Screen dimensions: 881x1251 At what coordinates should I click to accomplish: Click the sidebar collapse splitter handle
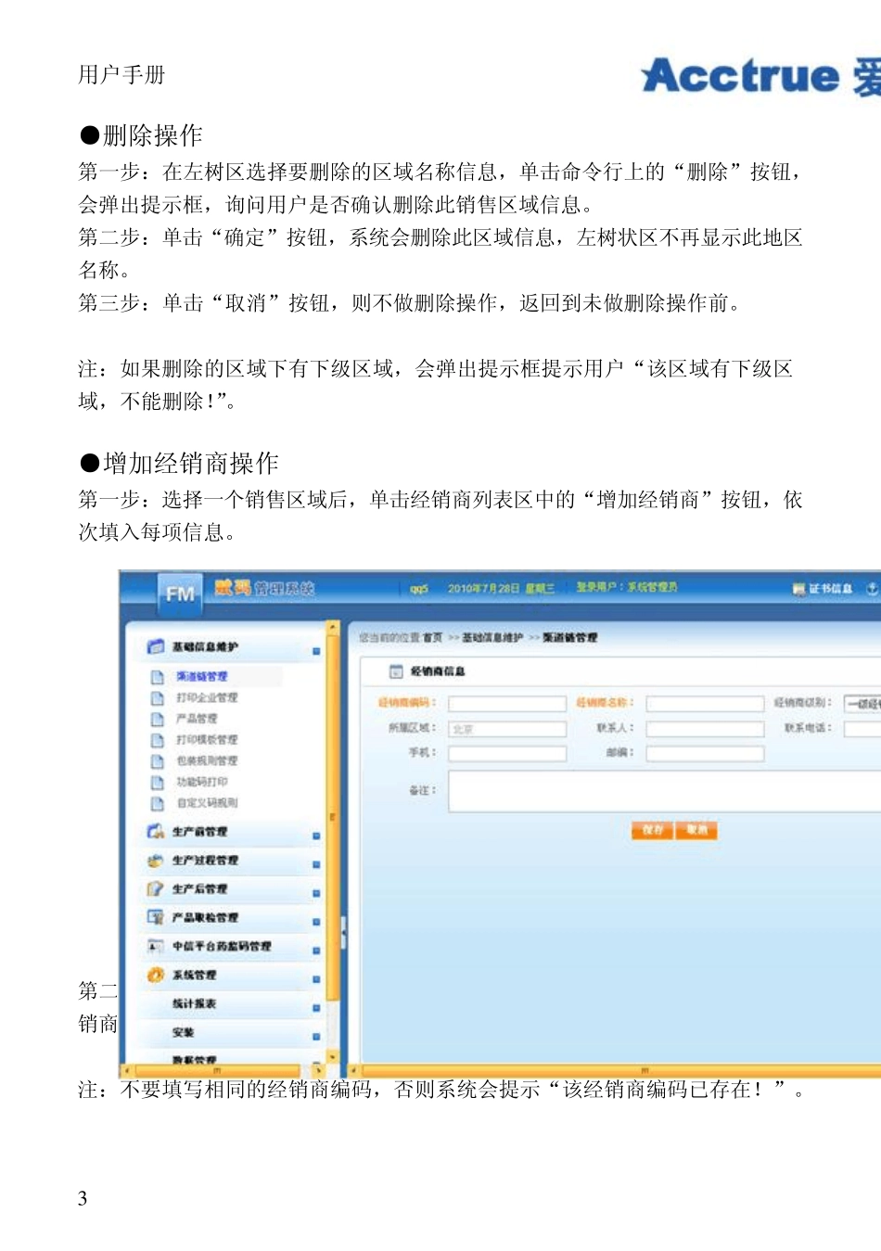click(x=343, y=933)
